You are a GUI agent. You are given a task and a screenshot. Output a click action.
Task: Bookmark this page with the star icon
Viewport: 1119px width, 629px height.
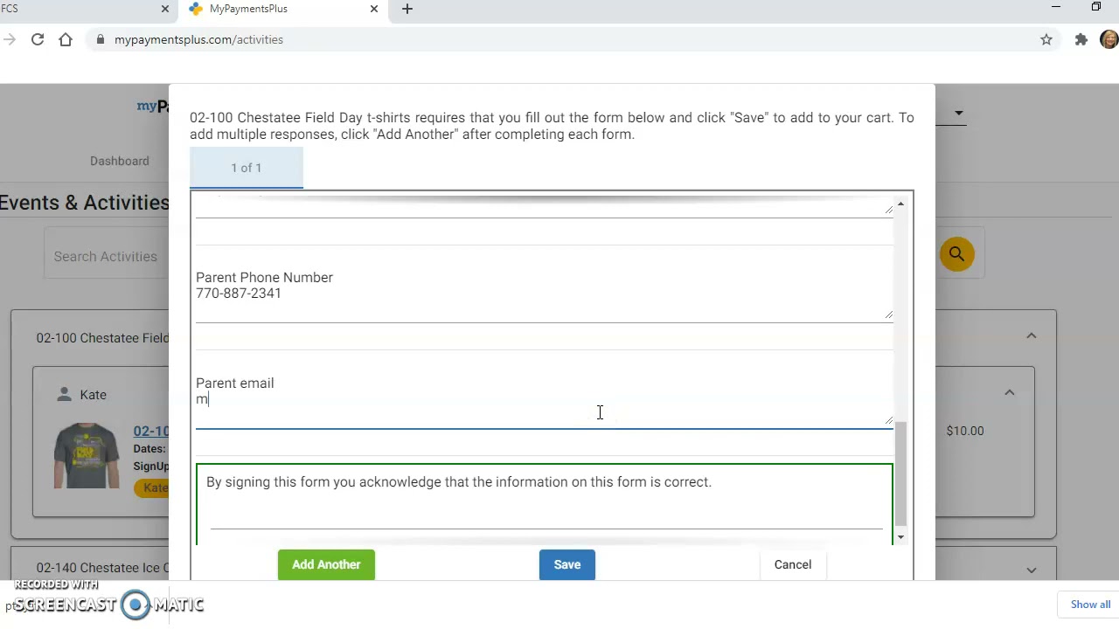[1046, 39]
